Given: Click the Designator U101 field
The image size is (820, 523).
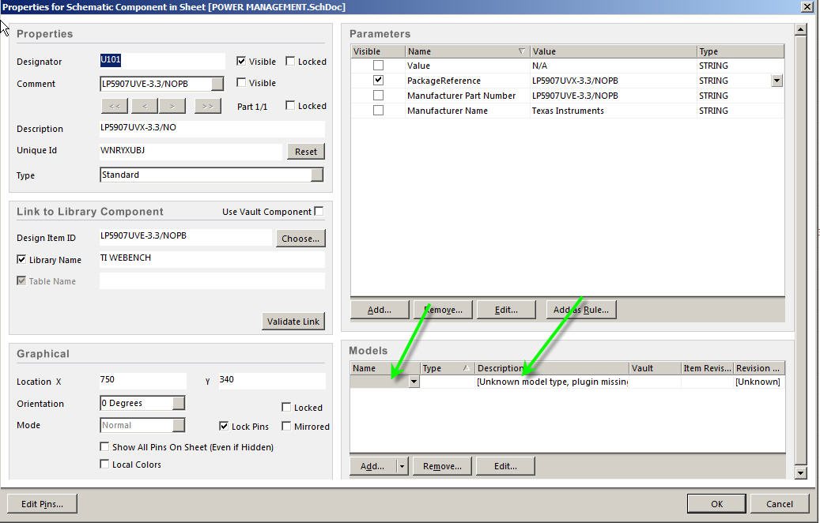Looking at the screenshot, I should tap(162, 61).
